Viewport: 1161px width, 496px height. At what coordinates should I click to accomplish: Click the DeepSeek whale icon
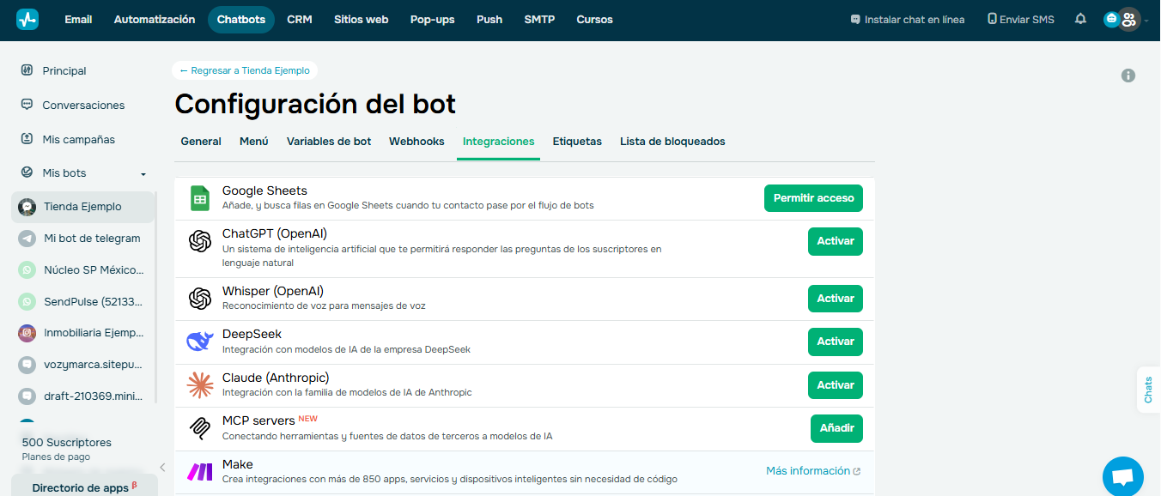[200, 341]
